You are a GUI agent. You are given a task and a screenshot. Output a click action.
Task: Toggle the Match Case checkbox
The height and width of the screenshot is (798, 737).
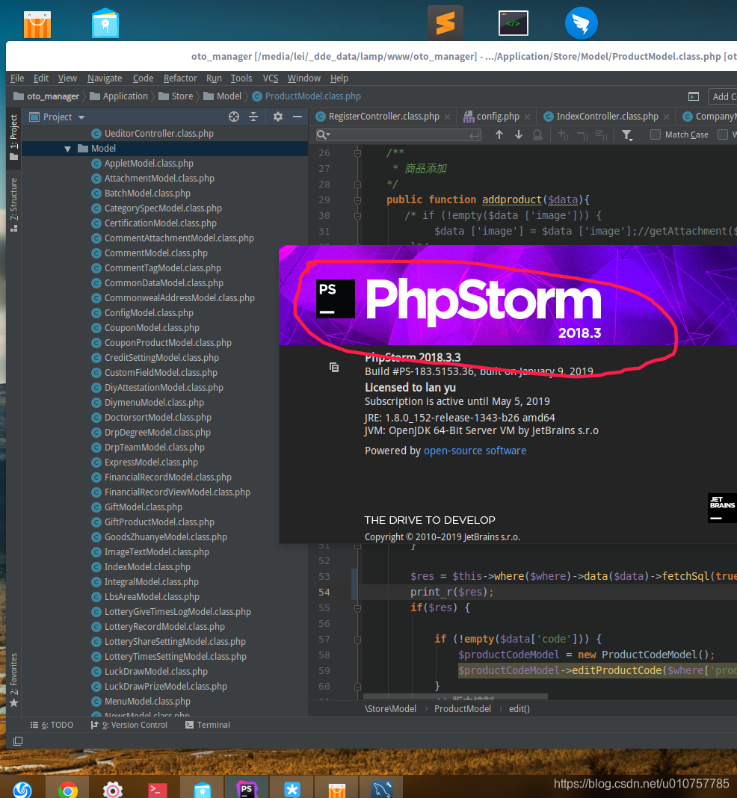(656, 134)
